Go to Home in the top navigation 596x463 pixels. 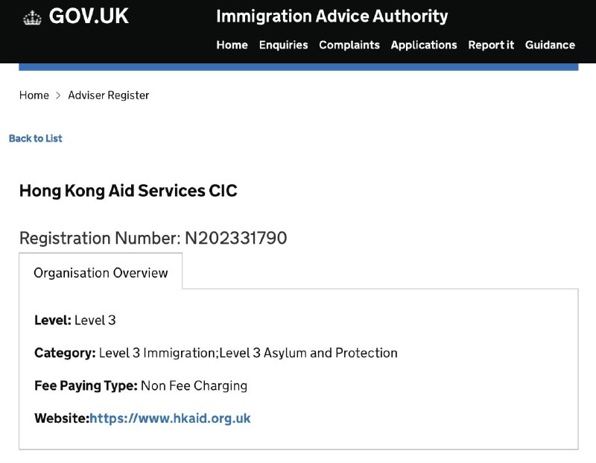pos(232,45)
